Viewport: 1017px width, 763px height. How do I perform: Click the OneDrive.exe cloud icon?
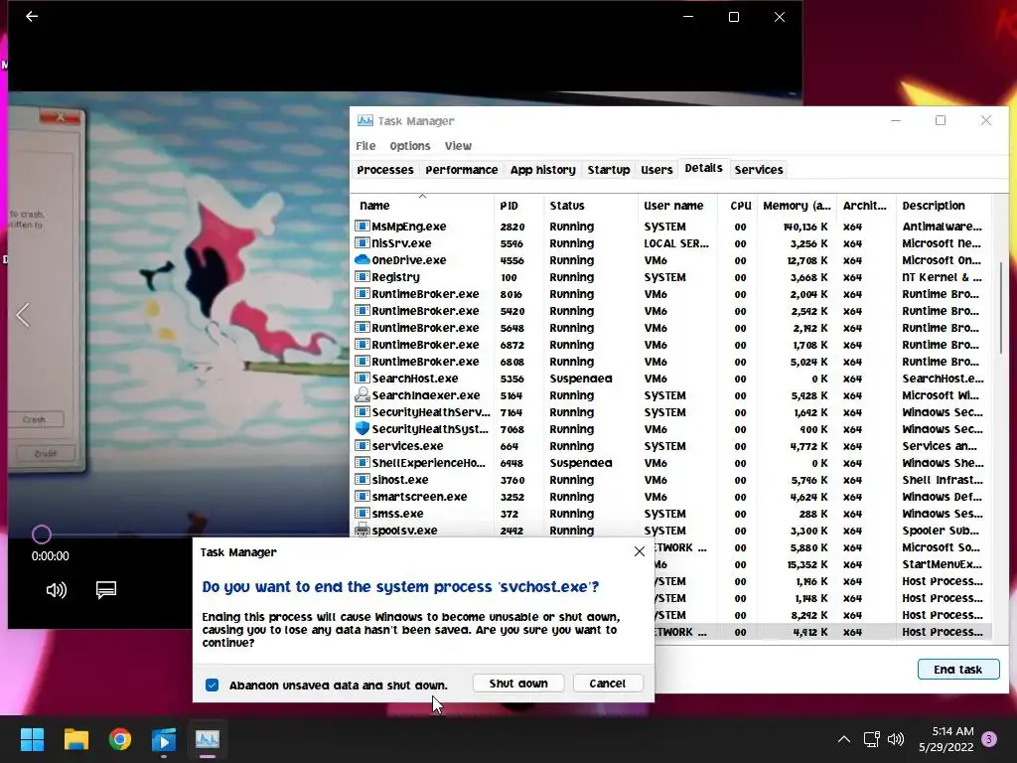pyautogui.click(x=362, y=259)
